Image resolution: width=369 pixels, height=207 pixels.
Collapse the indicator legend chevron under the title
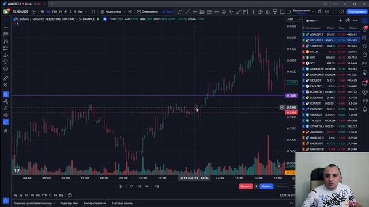16,24
